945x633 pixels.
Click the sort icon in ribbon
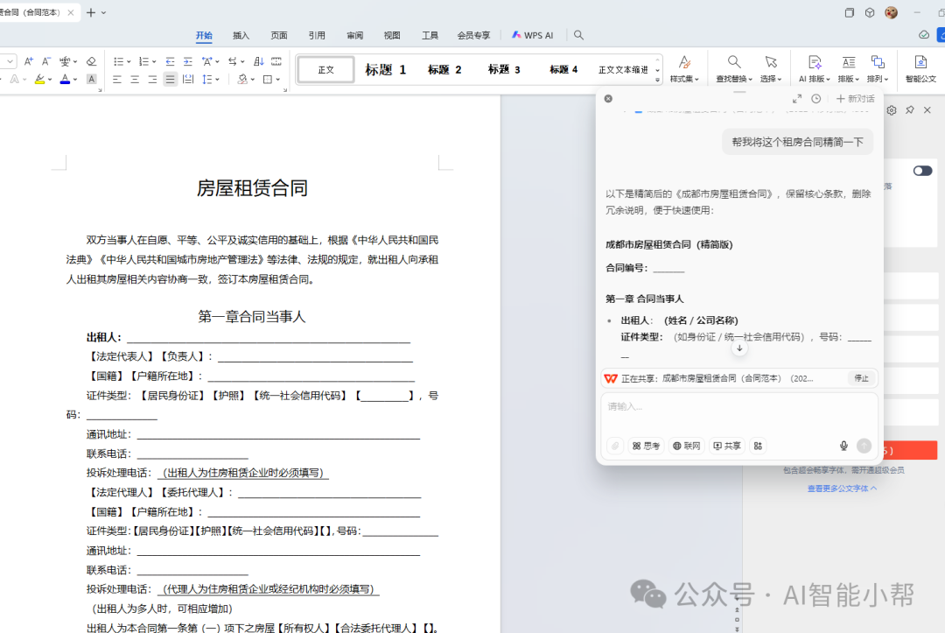[258, 61]
